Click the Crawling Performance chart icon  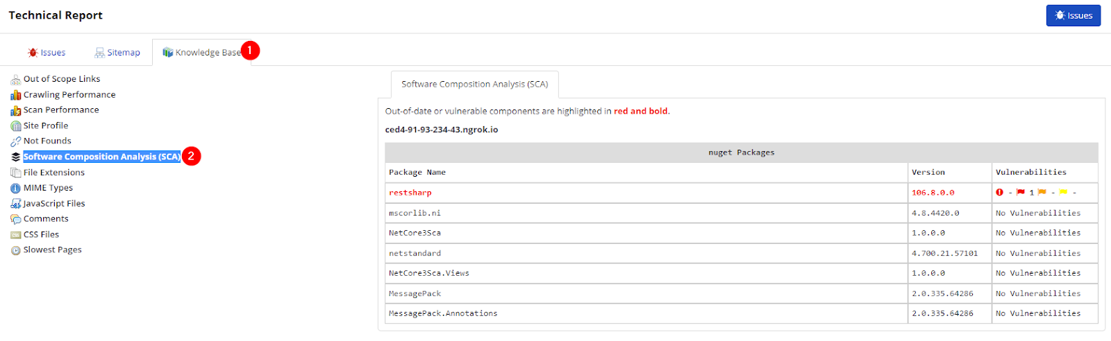pos(15,95)
